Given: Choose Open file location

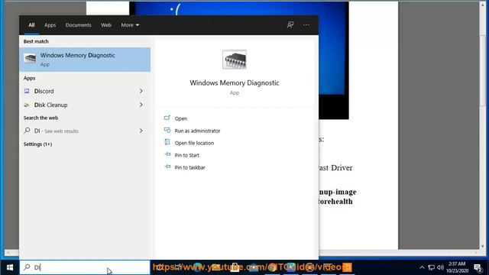Looking at the screenshot, I should click(x=194, y=143).
